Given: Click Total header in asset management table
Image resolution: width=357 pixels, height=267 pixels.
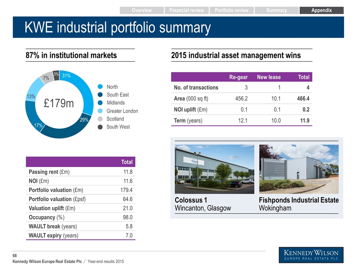Looking at the screenshot, I should pyautogui.click(x=304, y=77).
